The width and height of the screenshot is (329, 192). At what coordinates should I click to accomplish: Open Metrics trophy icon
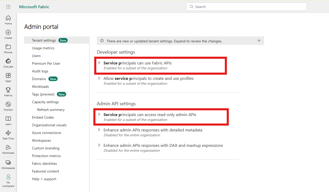[8, 92]
